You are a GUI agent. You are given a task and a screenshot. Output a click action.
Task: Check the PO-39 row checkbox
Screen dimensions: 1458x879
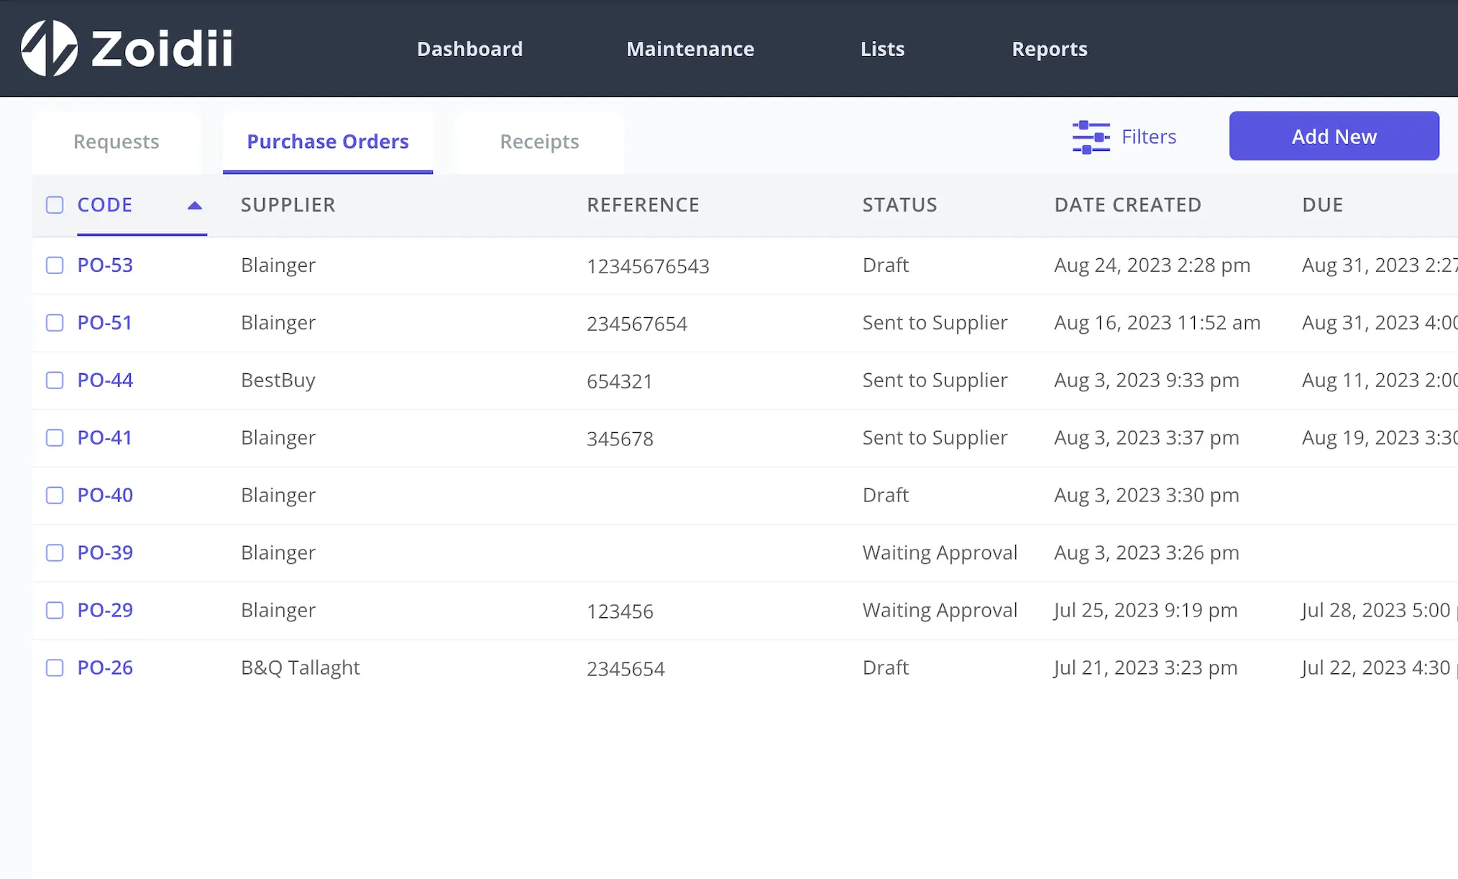pyautogui.click(x=55, y=553)
